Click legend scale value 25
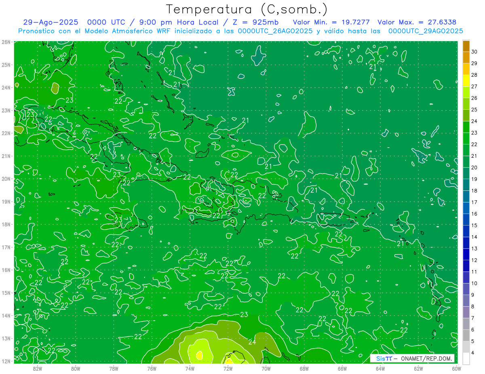Viewport: 485px width, 374px height. tap(474, 109)
